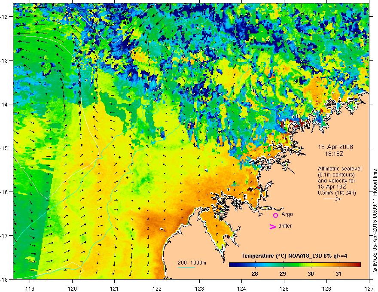Click the color bar value 28
The image size is (378, 292).
[255, 274]
